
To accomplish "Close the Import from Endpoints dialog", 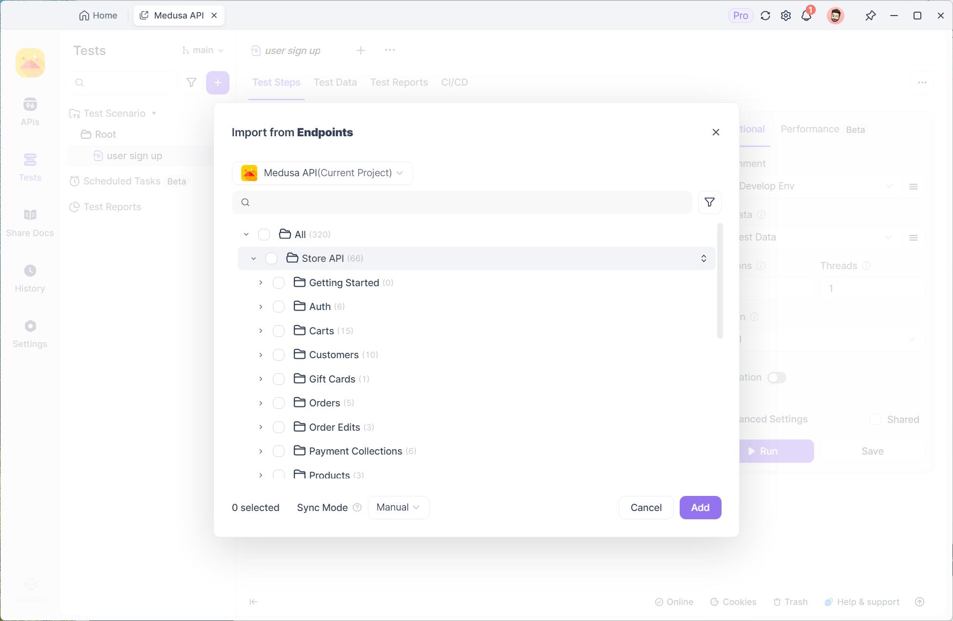I will click(x=716, y=132).
